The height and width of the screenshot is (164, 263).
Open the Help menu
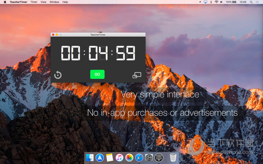click(65, 2)
